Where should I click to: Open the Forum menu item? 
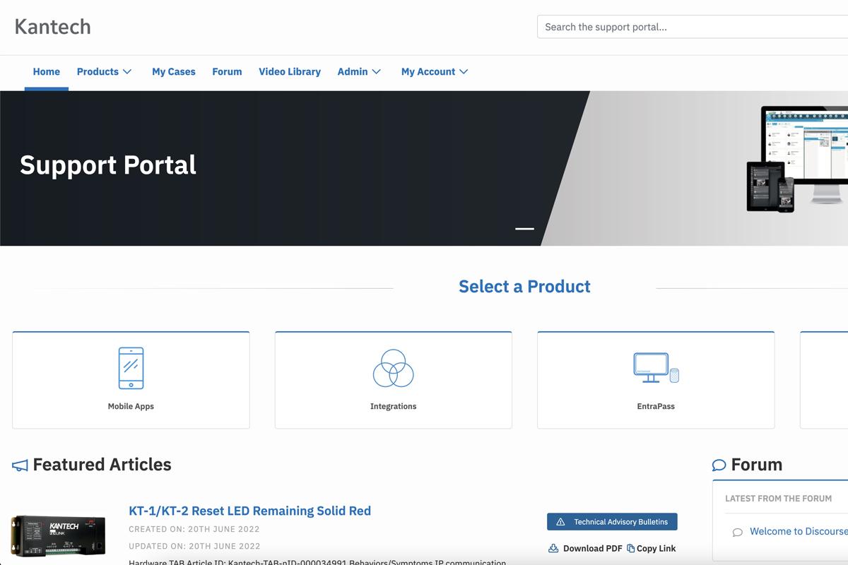pyautogui.click(x=227, y=71)
